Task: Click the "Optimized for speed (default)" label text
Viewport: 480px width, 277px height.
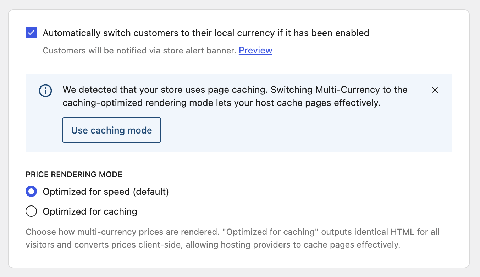Action: (x=106, y=192)
